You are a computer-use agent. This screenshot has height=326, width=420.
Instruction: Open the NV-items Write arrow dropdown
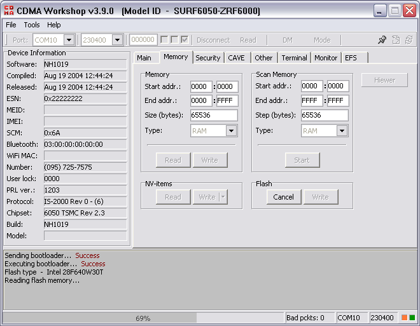tap(223, 197)
